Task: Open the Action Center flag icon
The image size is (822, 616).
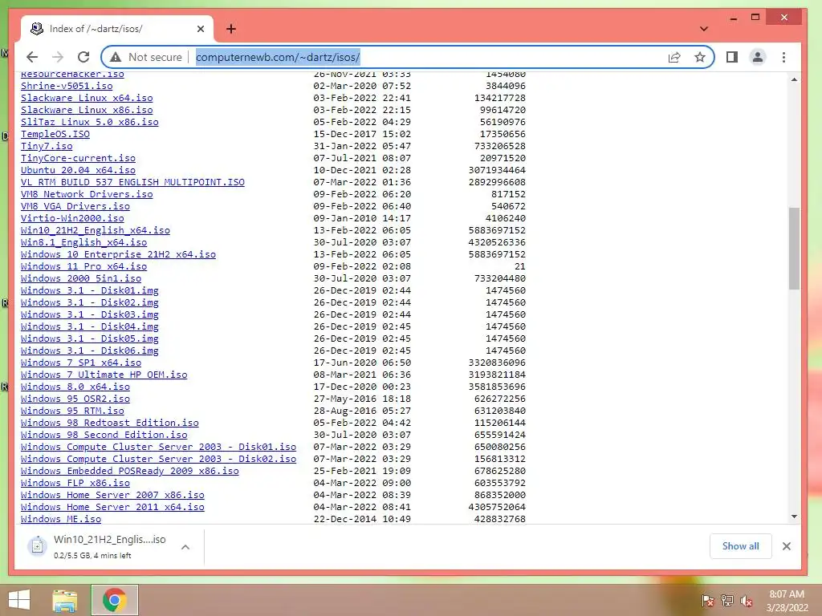Action: point(707,601)
